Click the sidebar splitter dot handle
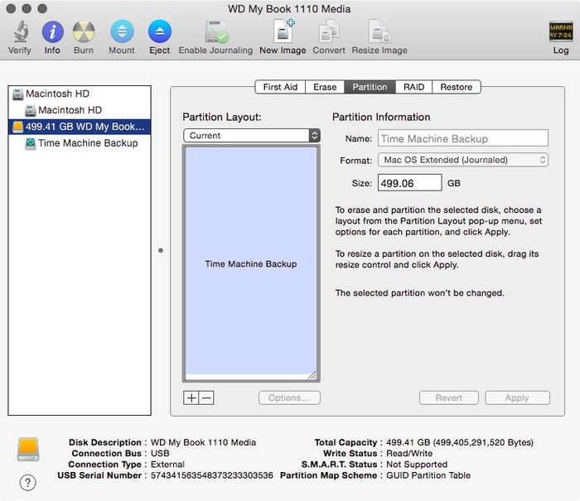 click(x=161, y=250)
